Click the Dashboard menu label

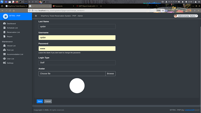pos(11,24)
